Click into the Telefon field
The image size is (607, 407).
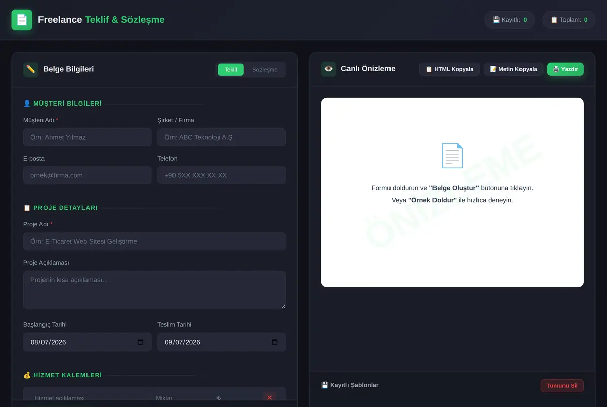222,175
